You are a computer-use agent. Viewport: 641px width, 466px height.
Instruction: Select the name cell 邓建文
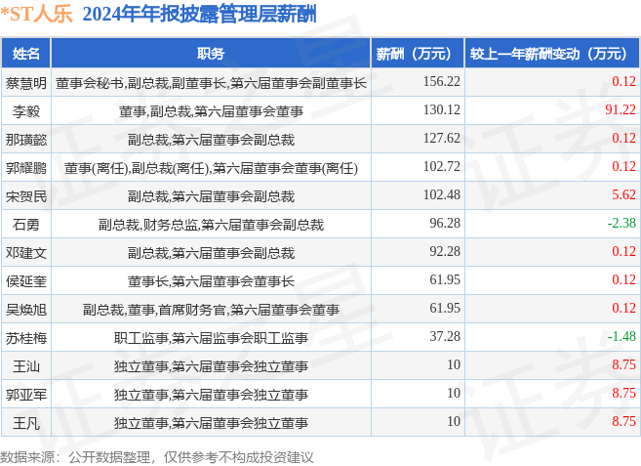click(x=26, y=253)
